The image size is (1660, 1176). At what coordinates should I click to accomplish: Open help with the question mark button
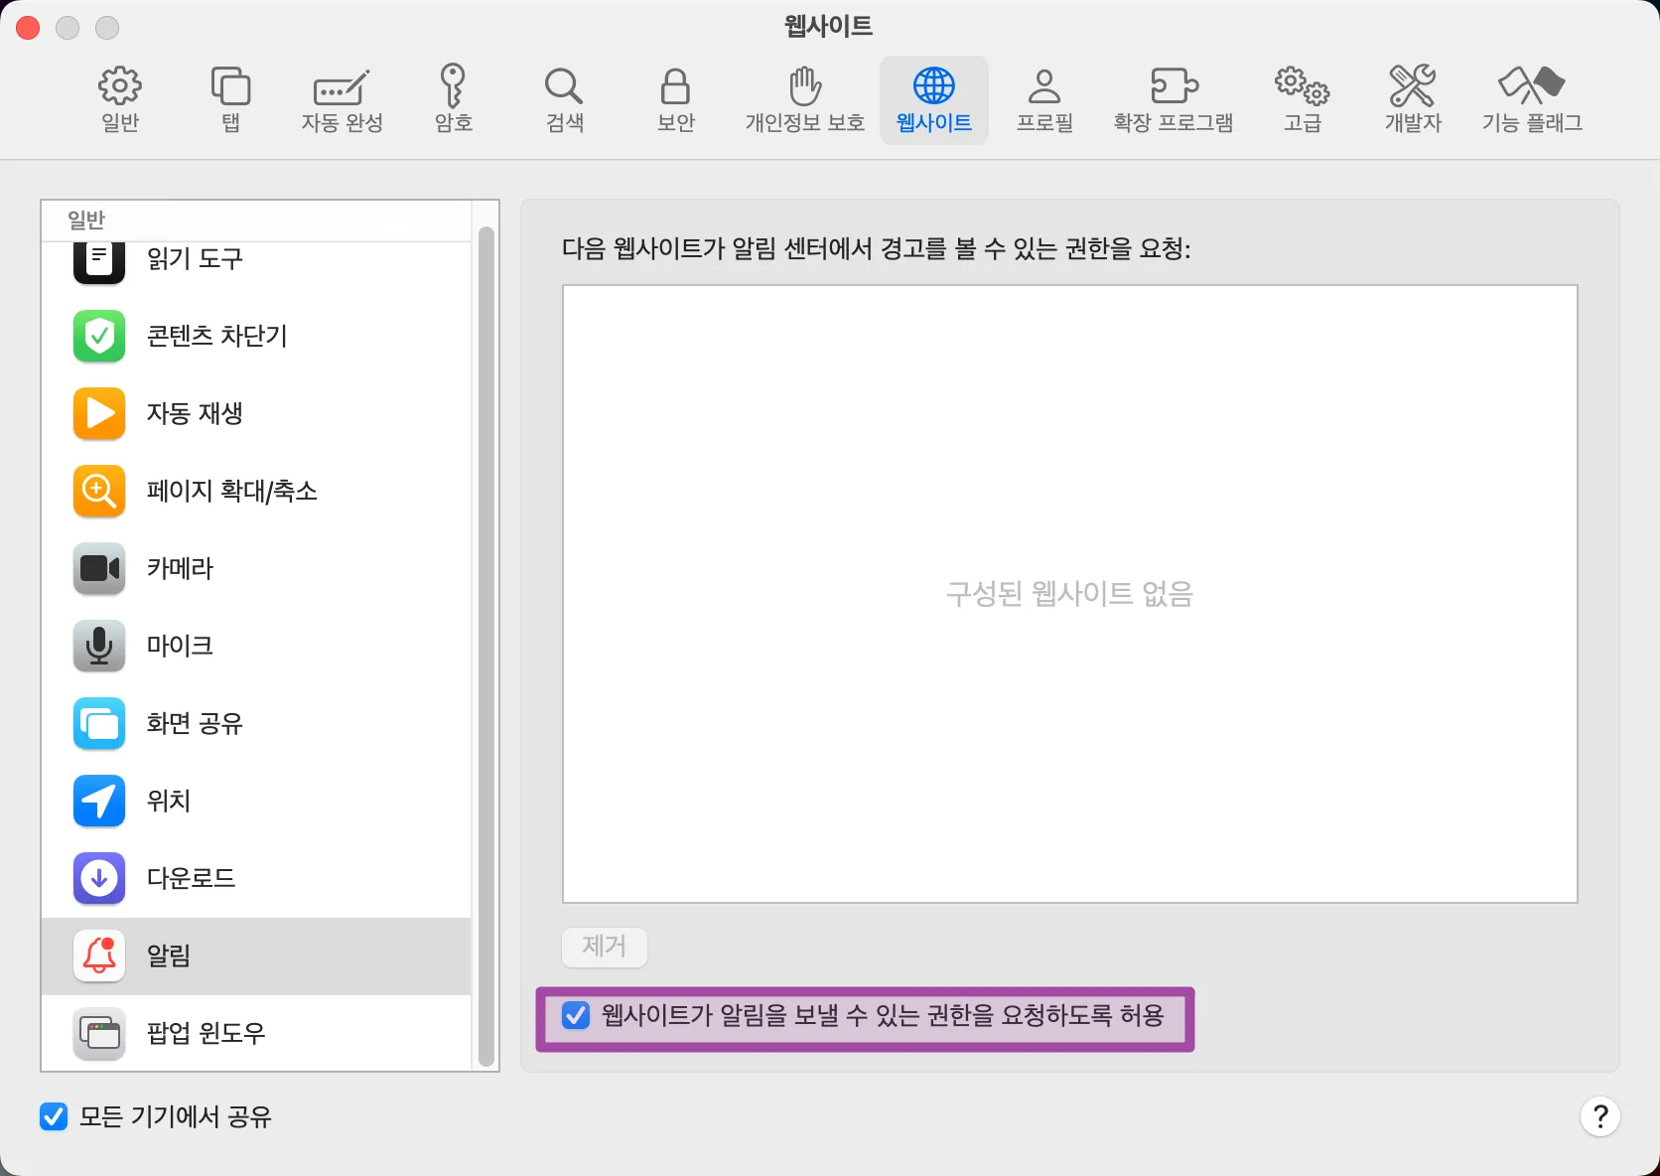1599,1116
